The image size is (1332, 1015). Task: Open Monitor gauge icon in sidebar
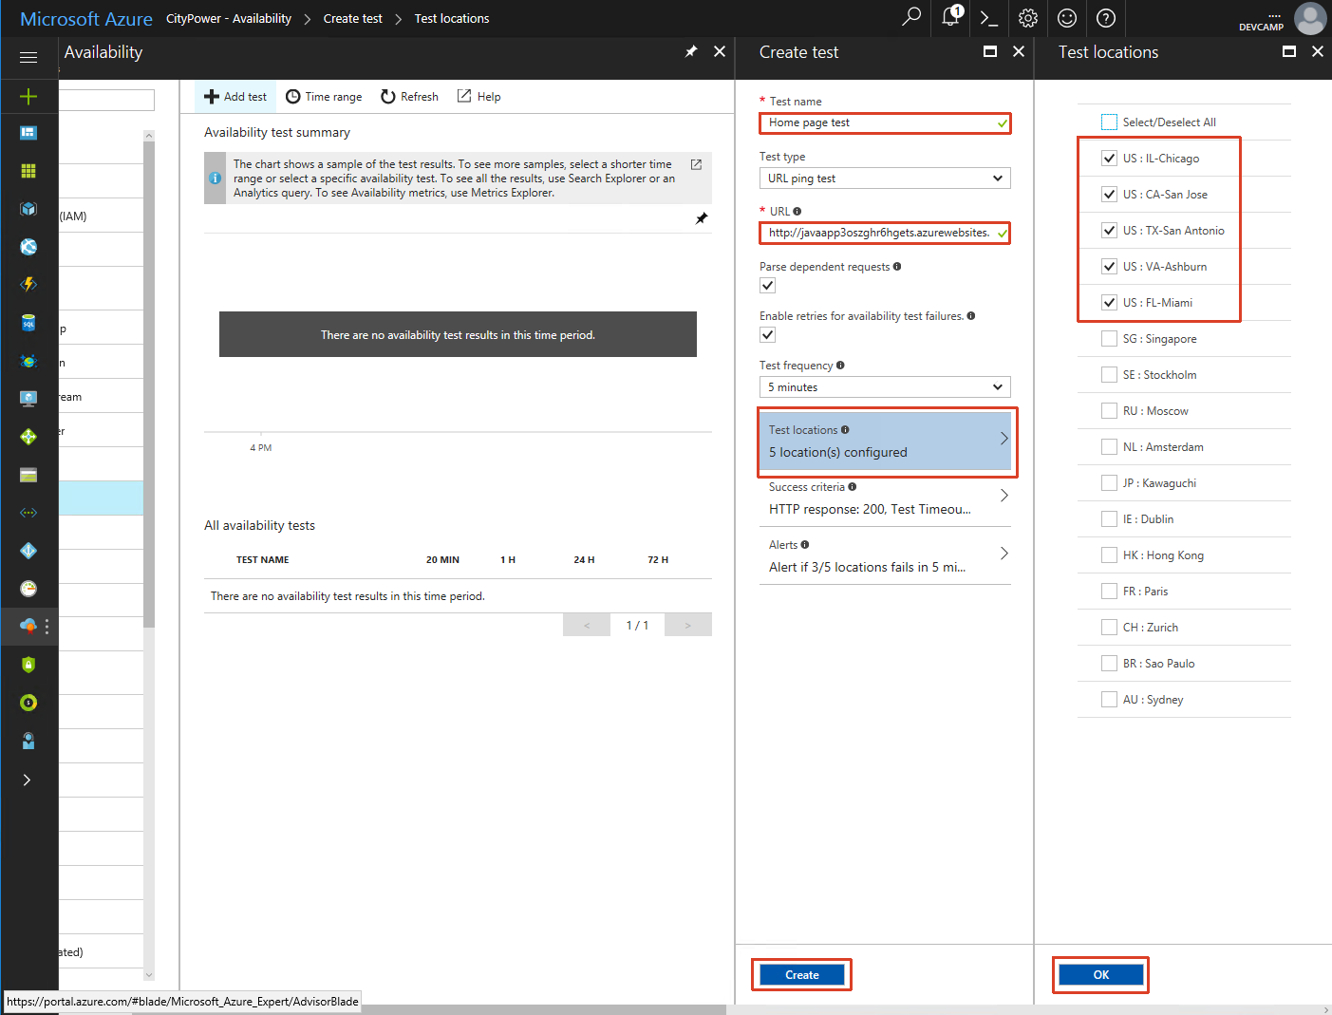[x=28, y=589]
